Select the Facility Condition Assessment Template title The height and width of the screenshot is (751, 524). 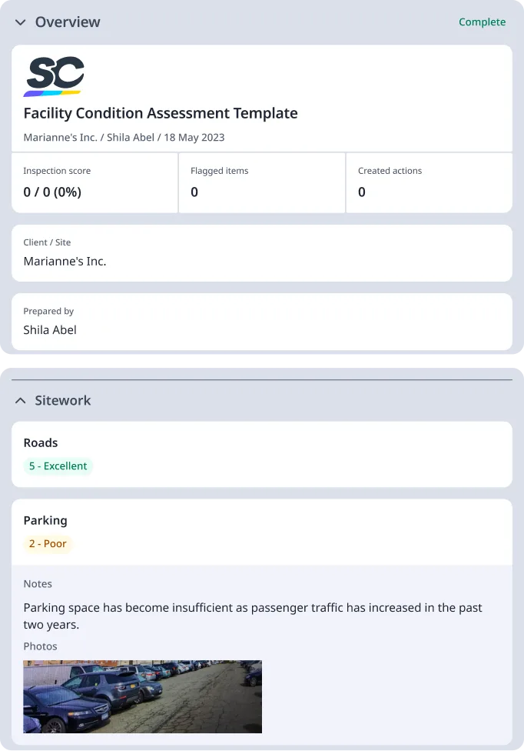point(161,113)
